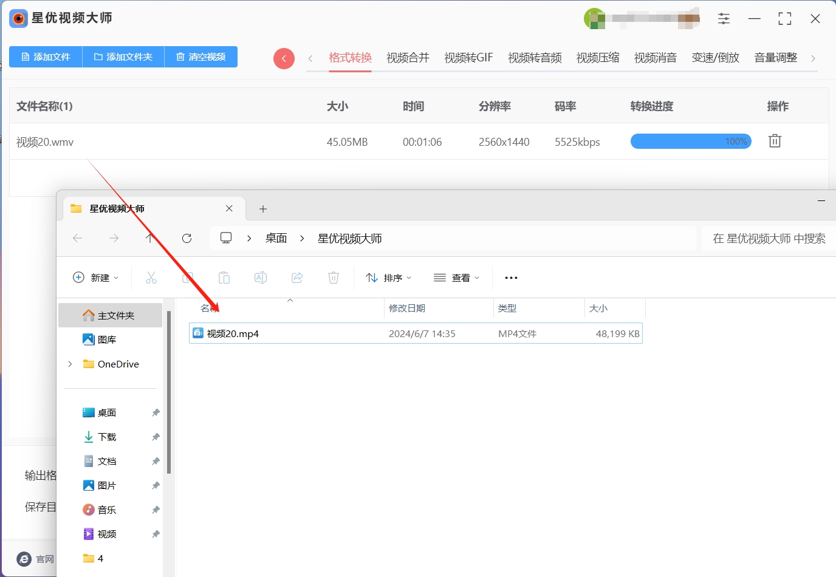836x577 pixels.
Task: Switch to the 视频消音 tab
Action: 656,58
